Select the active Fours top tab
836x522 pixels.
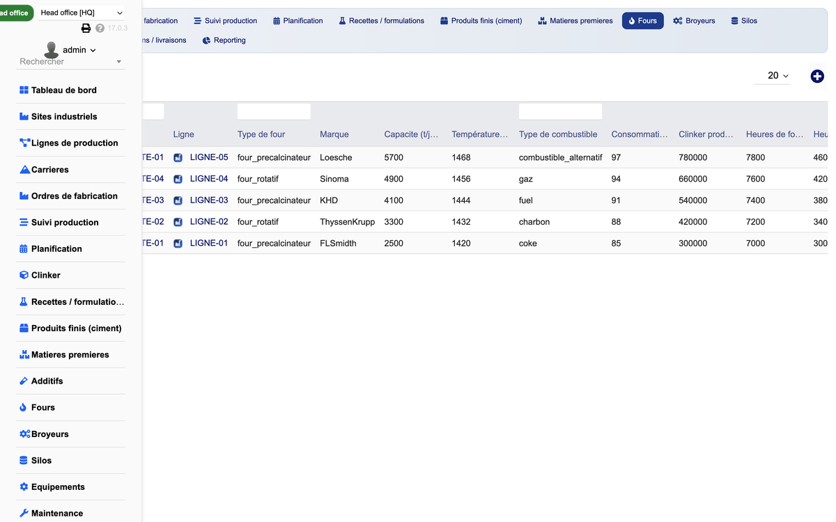pos(642,21)
